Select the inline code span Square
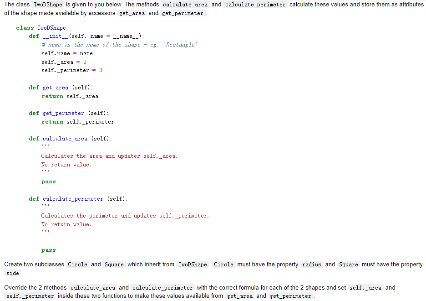The width and height of the screenshot is (426, 301). click(114, 264)
